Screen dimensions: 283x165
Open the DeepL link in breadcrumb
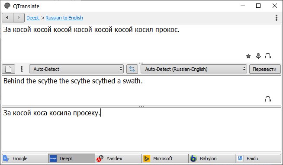(33, 18)
